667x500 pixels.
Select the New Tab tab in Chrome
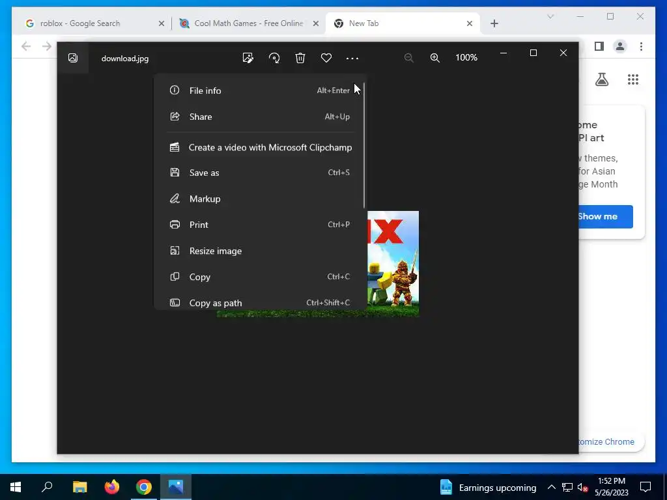pos(403,23)
